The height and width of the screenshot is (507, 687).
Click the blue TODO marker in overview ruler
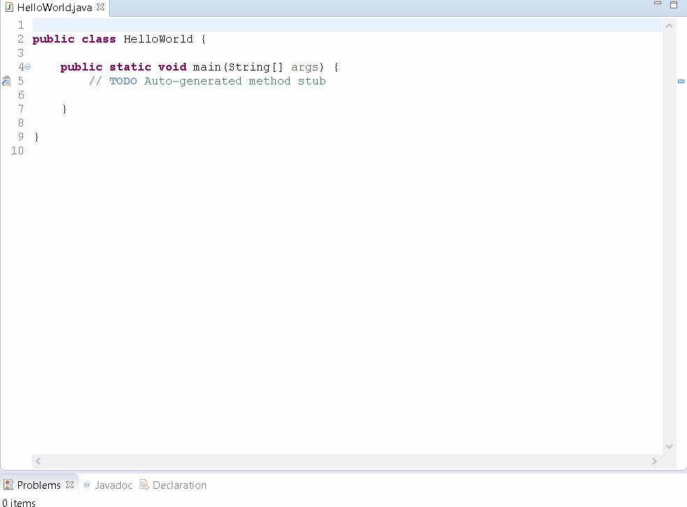tap(681, 82)
